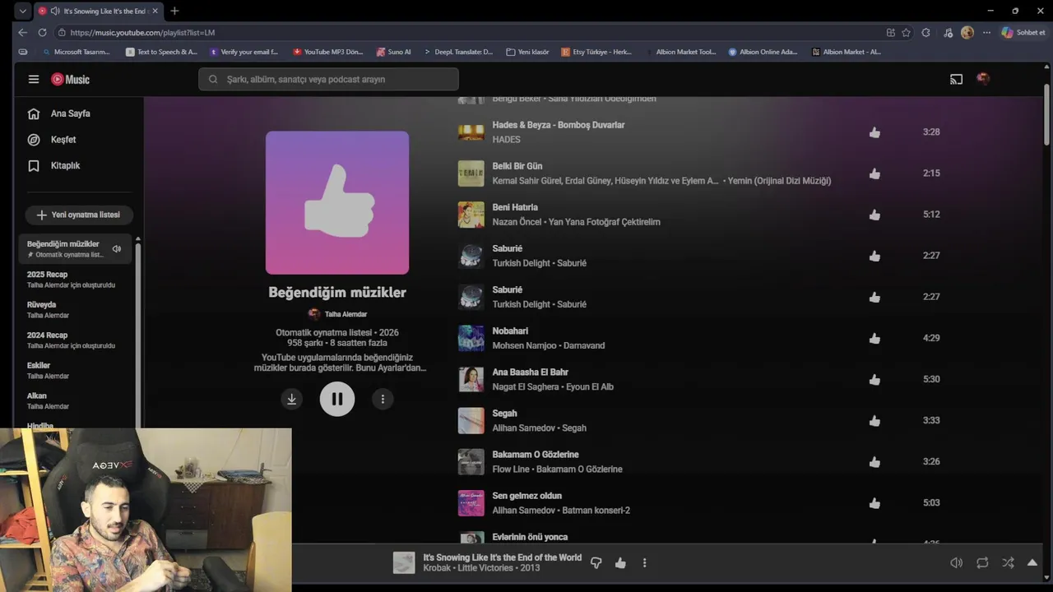The width and height of the screenshot is (1053, 592).
Task: Like the currently playing Krobak song
Action: point(620,563)
